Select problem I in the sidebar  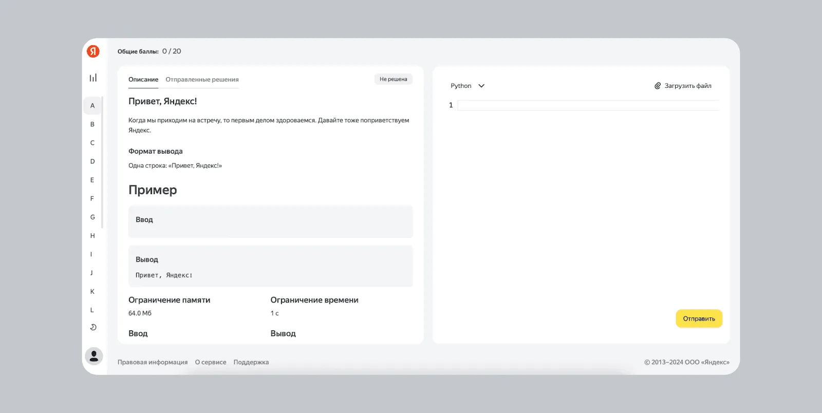(91, 254)
